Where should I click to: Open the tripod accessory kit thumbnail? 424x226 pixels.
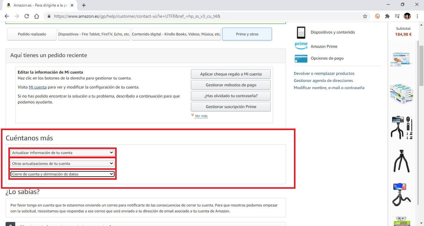coord(401,128)
